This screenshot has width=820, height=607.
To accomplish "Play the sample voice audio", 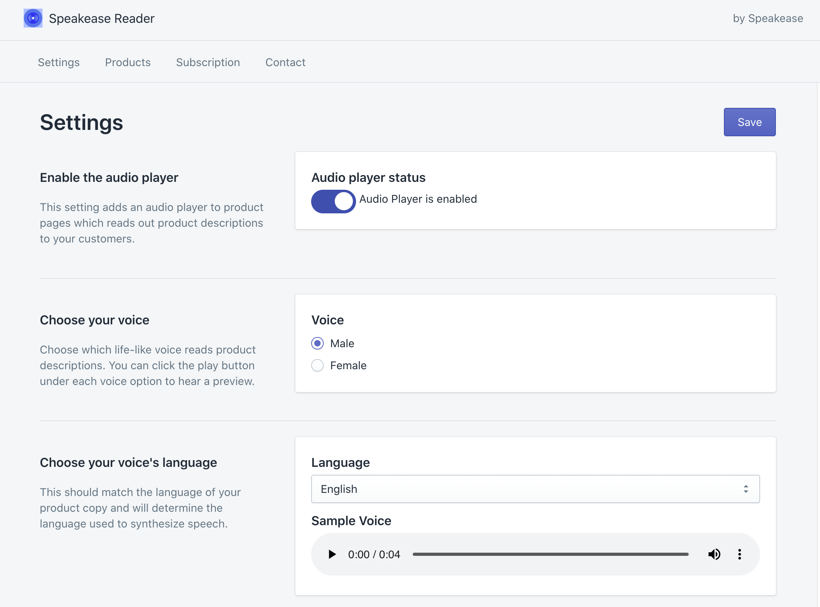I will click(x=332, y=554).
